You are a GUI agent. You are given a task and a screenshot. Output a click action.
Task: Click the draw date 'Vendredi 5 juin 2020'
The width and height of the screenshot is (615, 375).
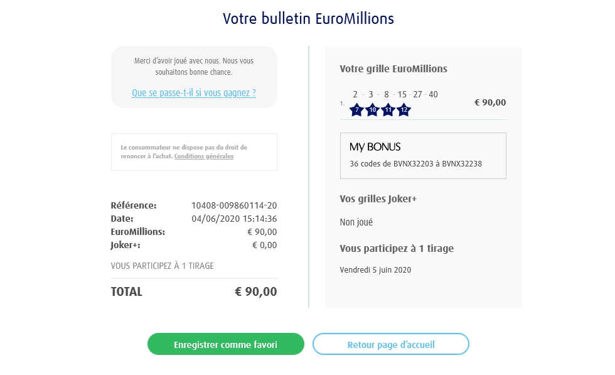375,270
